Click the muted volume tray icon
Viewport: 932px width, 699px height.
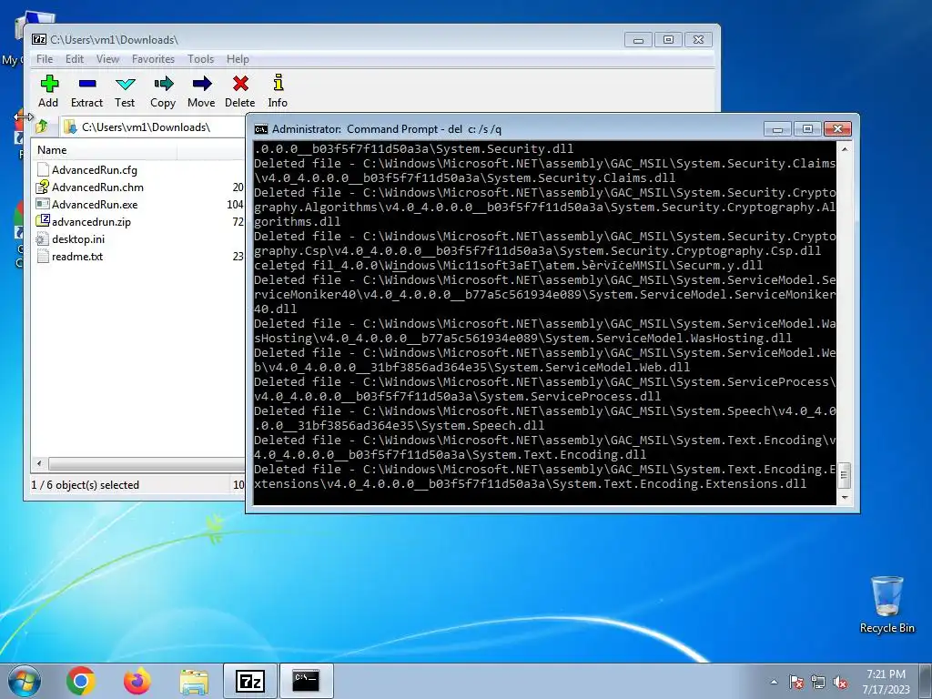(x=840, y=682)
